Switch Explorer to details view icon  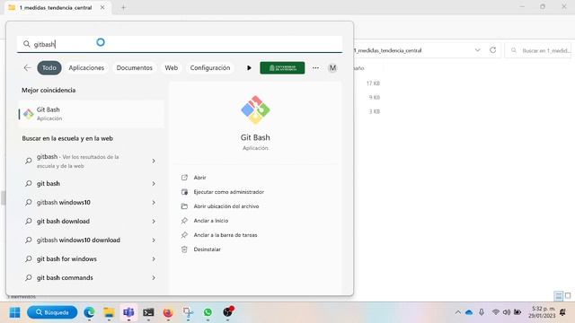559,296
